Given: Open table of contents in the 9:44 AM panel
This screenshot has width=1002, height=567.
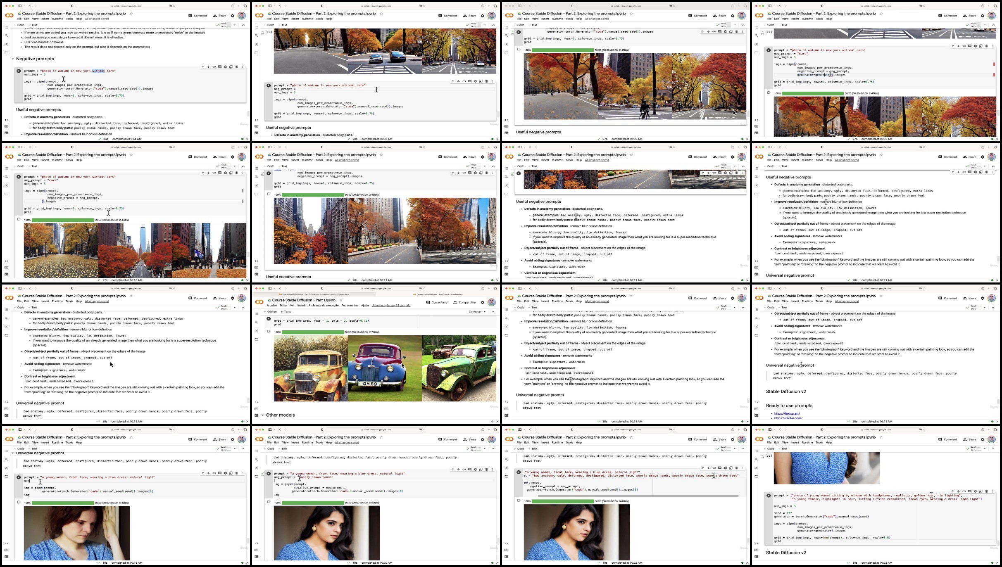Looking at the screenshot, I should pos(6,27).
